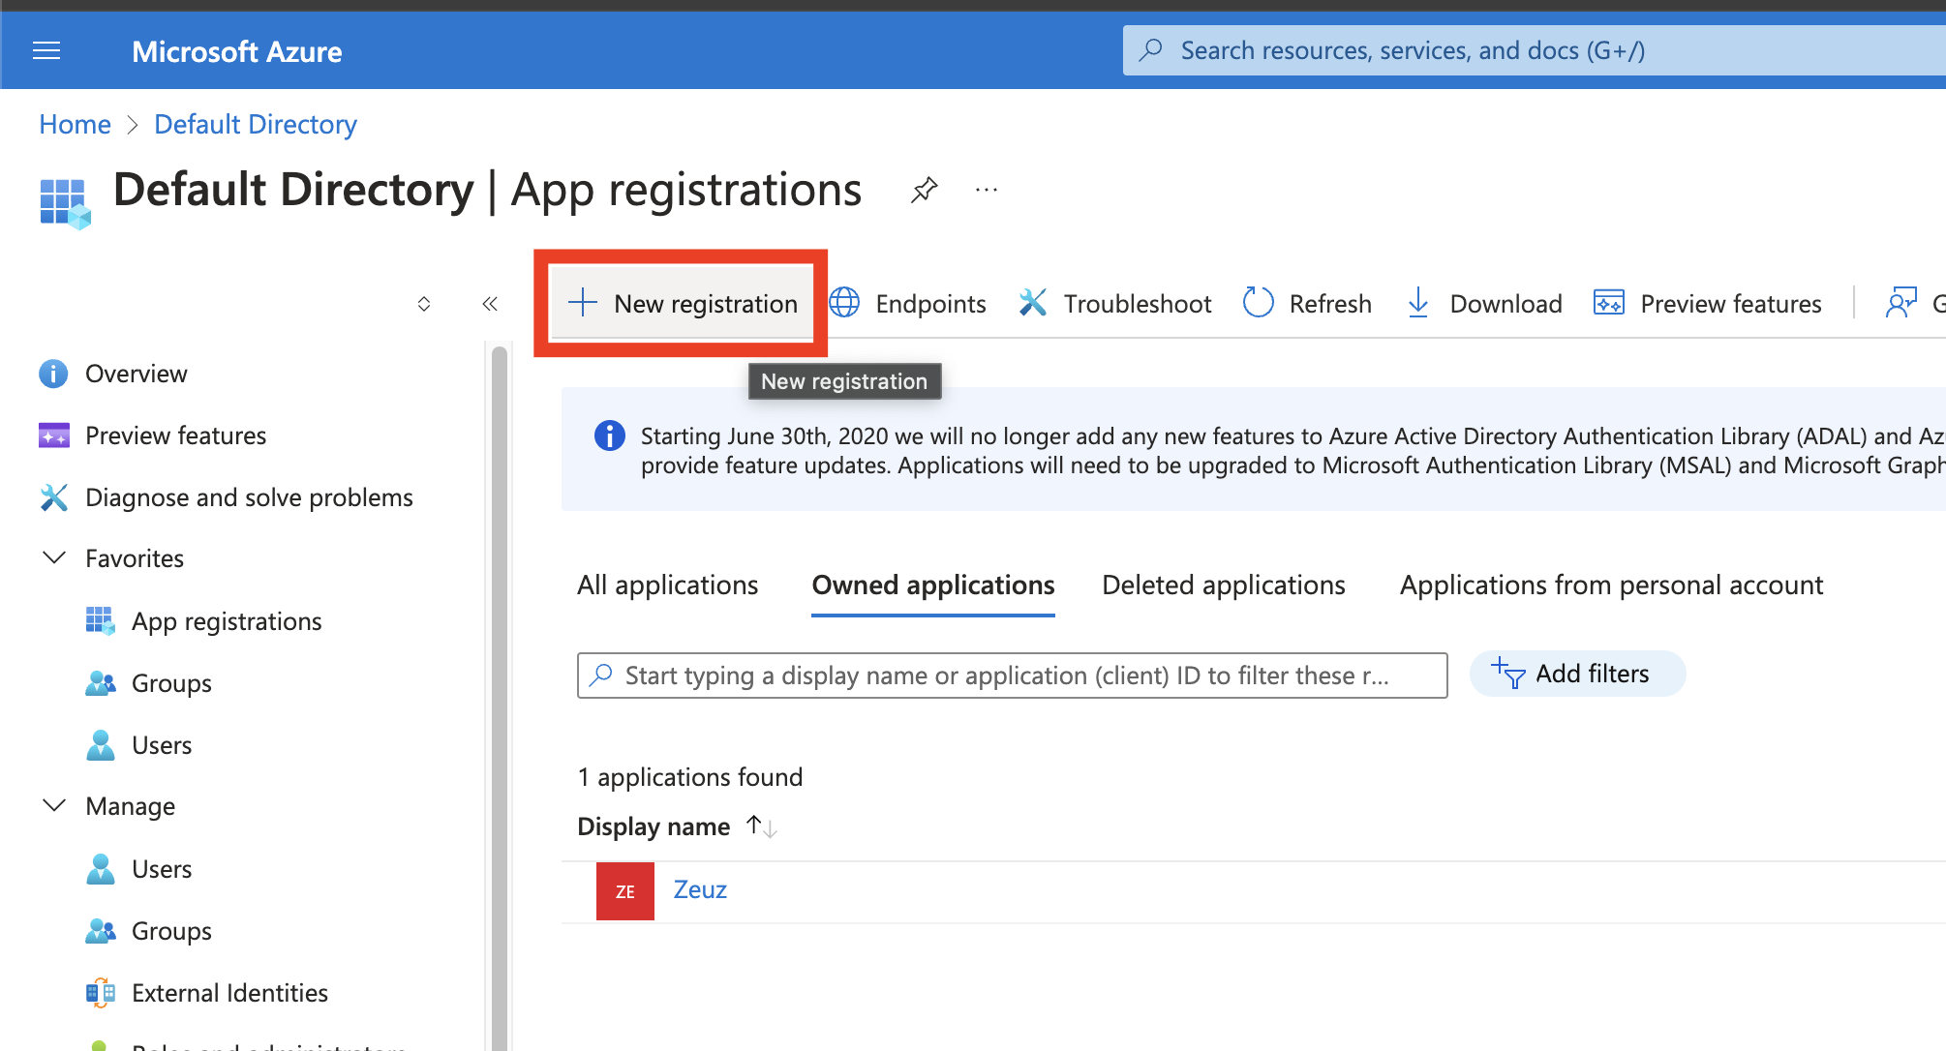This screenshot has width=1946, height=1051.
Task: Open Default Directory breadcrumb
Action: click(256, 124)
